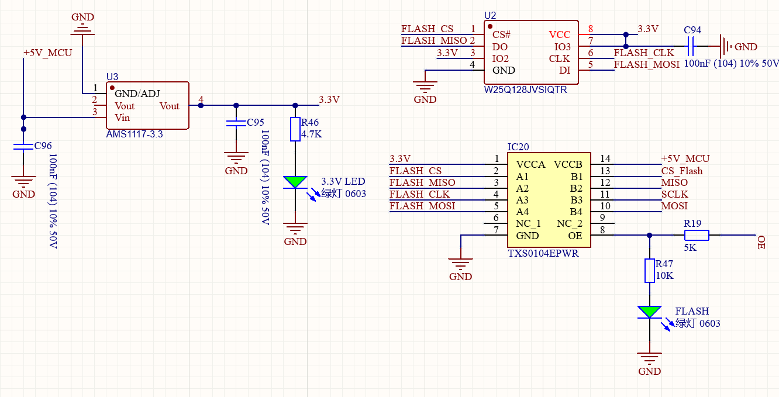Select 100nF value text under C94
Viewport: 779px width, 397px height.
click(731, 64)
